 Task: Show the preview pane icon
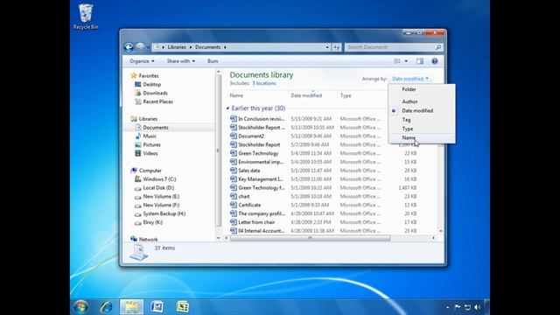[420, 61]
